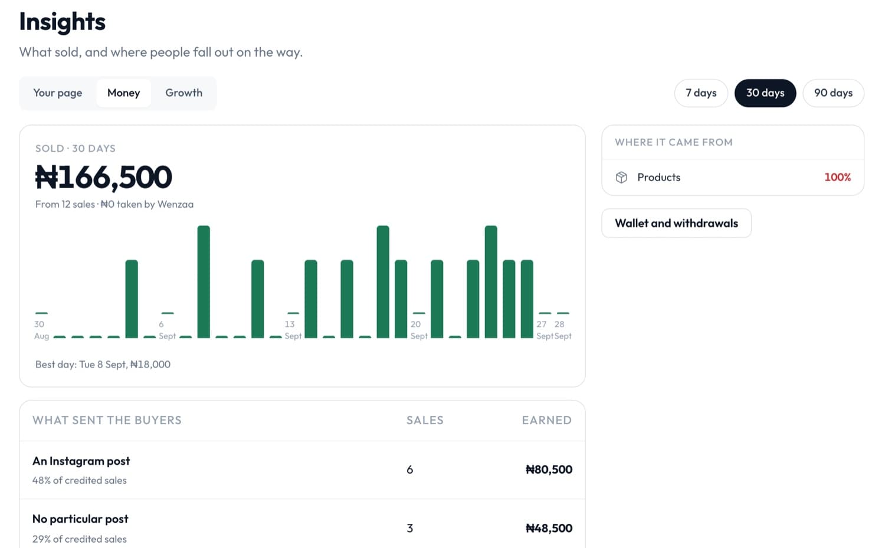The image size is (885, 548).
Task: Click the Insights page heading
Action: click(x=63, y=22)
